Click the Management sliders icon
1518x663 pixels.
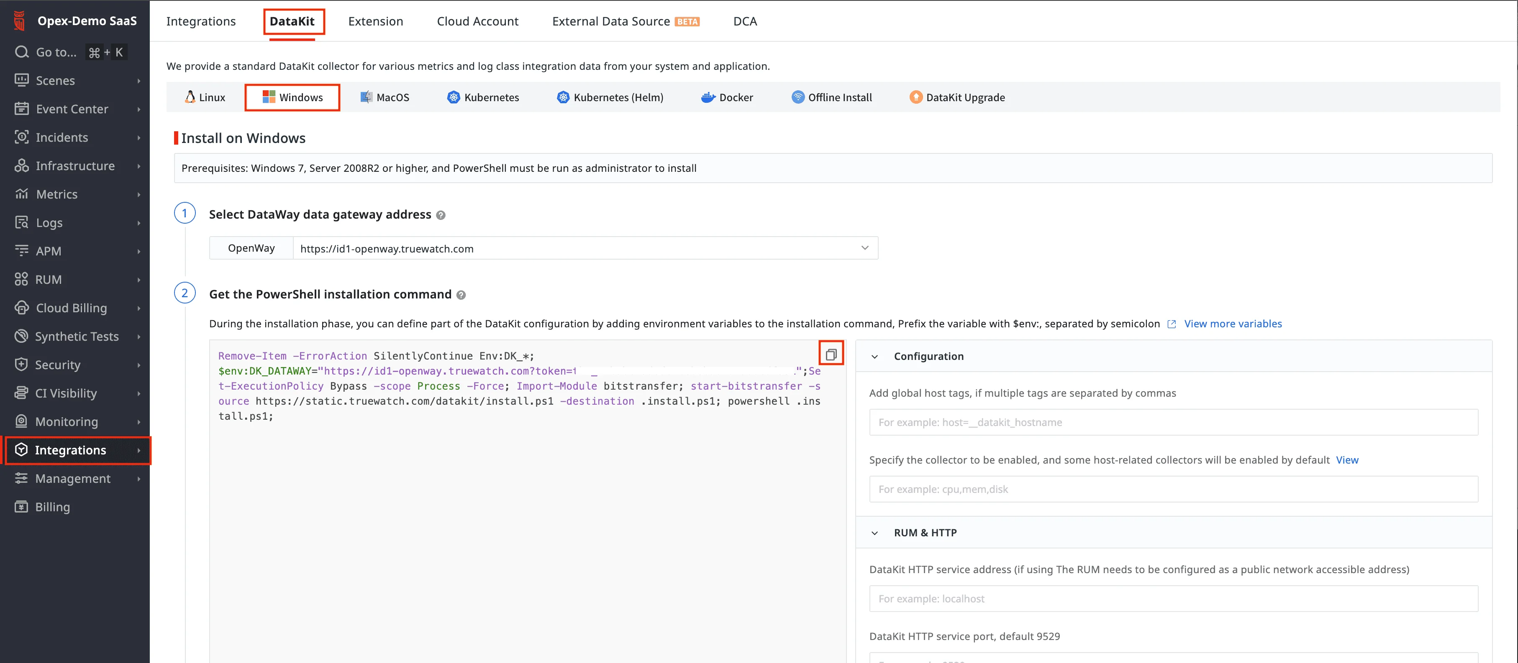pos(21,479)
